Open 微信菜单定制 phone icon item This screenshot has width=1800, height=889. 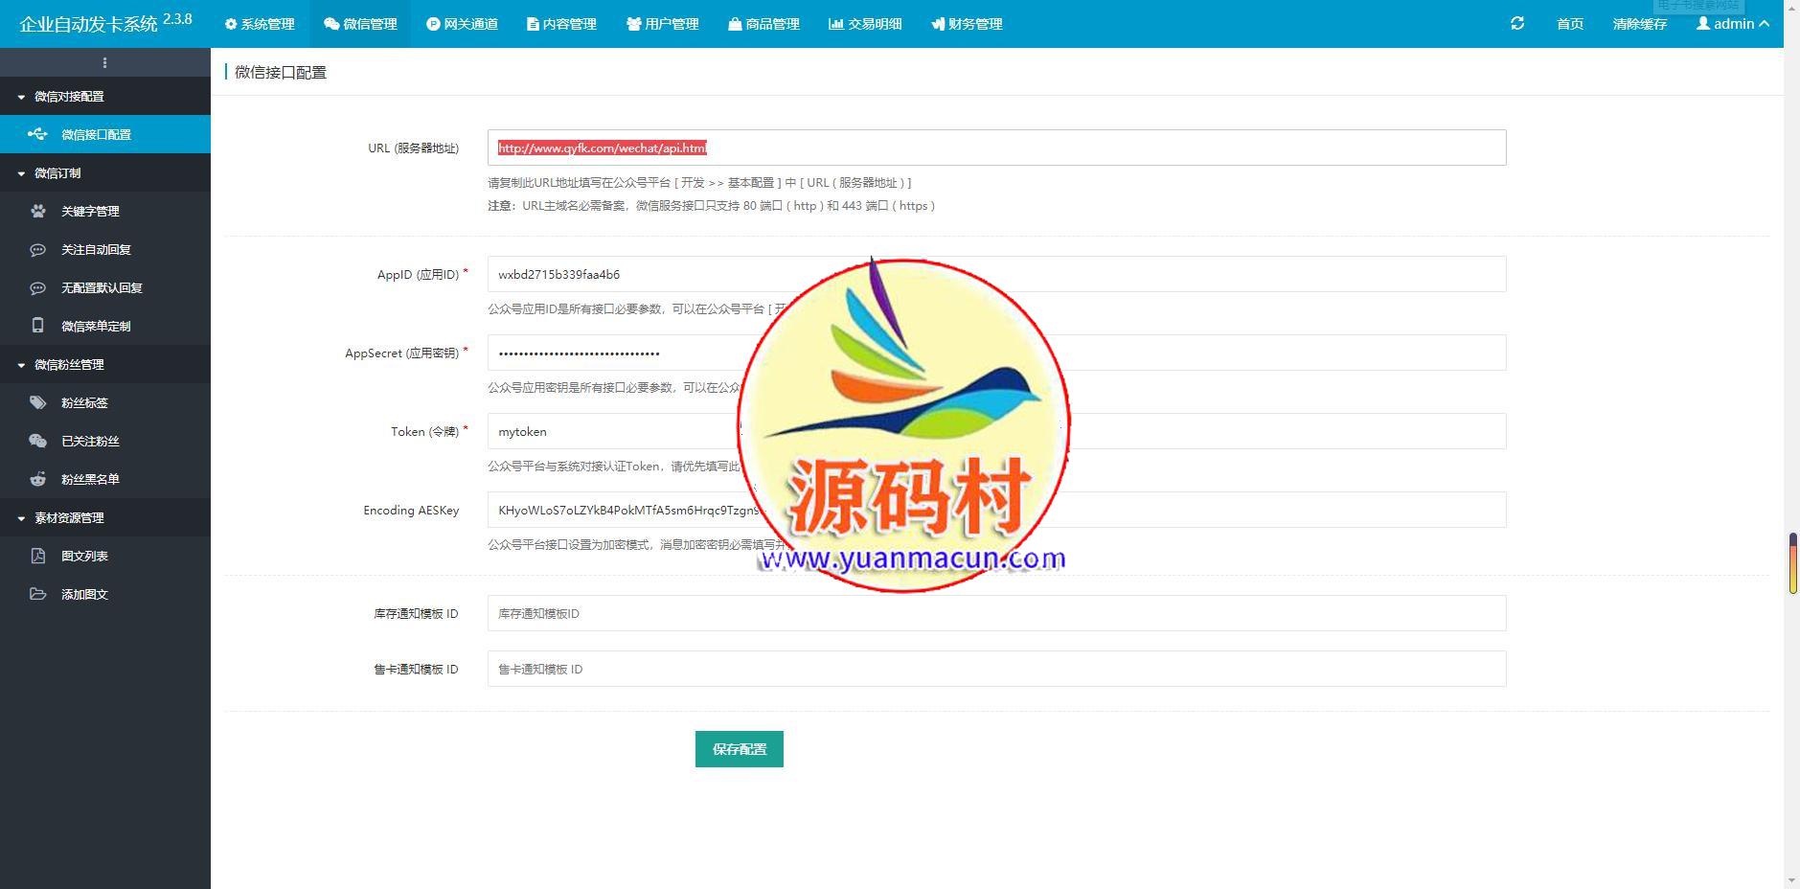pyautogui.click(x=95, y=326)
